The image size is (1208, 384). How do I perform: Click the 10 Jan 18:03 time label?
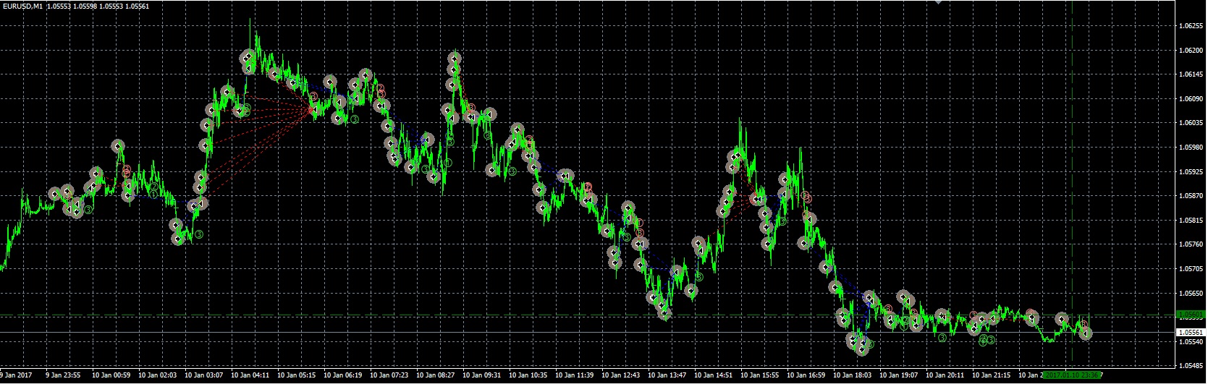[x=853, y=376]
